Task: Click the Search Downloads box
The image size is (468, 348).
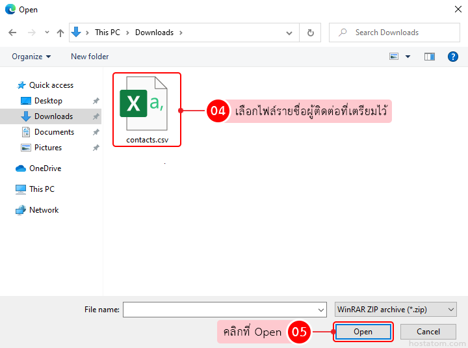Action: [x=400, y=33]
